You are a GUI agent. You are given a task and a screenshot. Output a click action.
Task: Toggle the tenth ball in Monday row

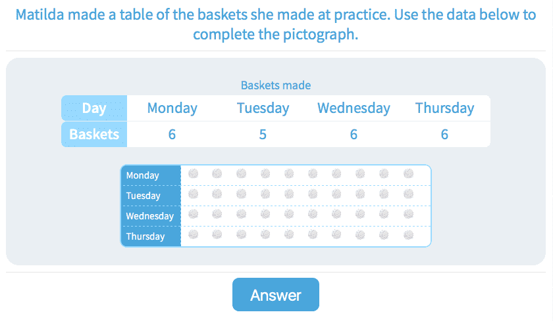click(x=408, y=174)
